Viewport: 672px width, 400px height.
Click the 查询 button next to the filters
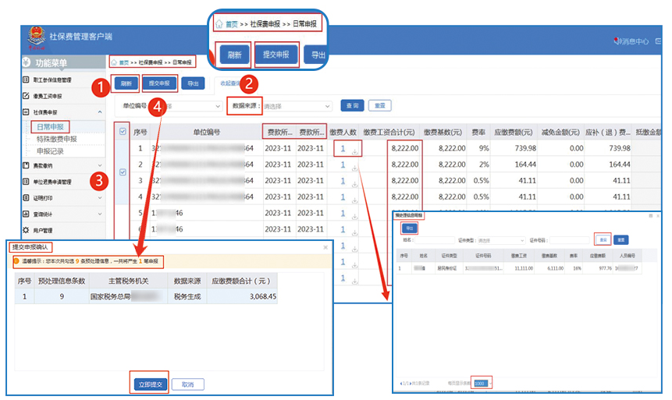(352, 105)
